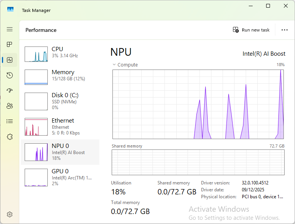Go to the Processes page icon
This screenshot has width=295, height=224.
[x=10, y=45]
